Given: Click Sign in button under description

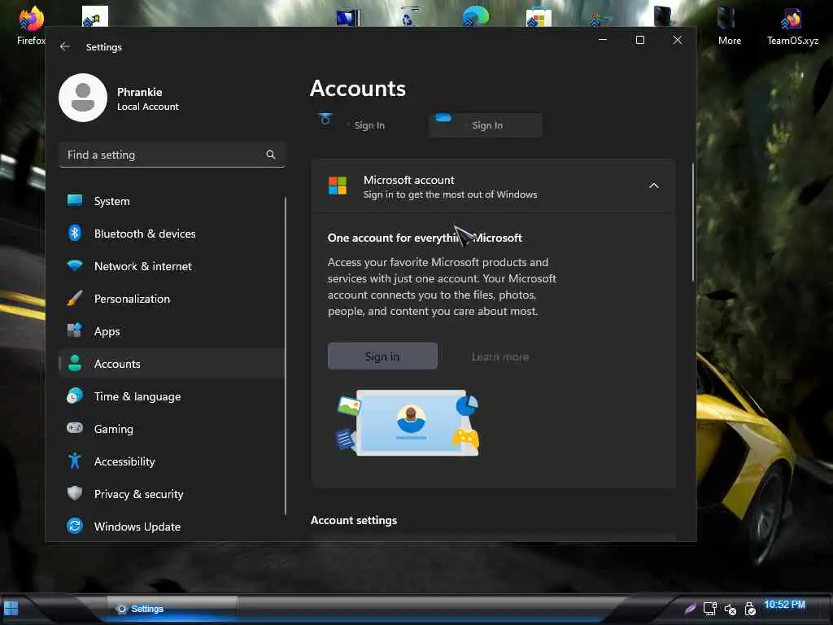Looking at the screenshot, I should click(x=382, y=356).
